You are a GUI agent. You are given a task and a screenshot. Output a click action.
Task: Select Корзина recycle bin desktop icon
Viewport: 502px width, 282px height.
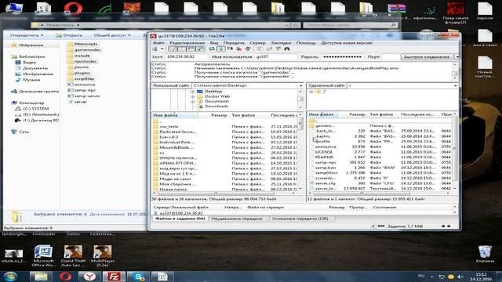pos(485,254)
